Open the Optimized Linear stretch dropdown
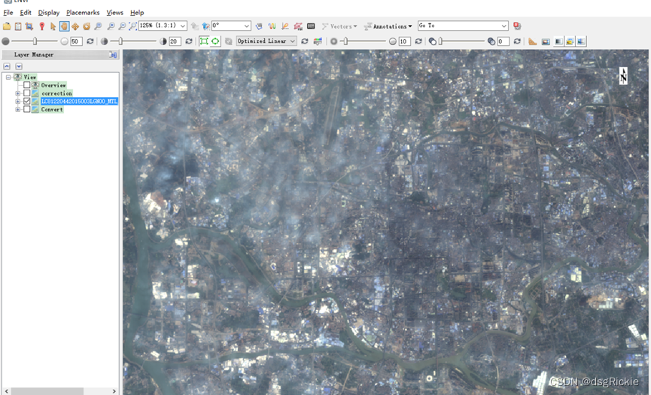 292,41
